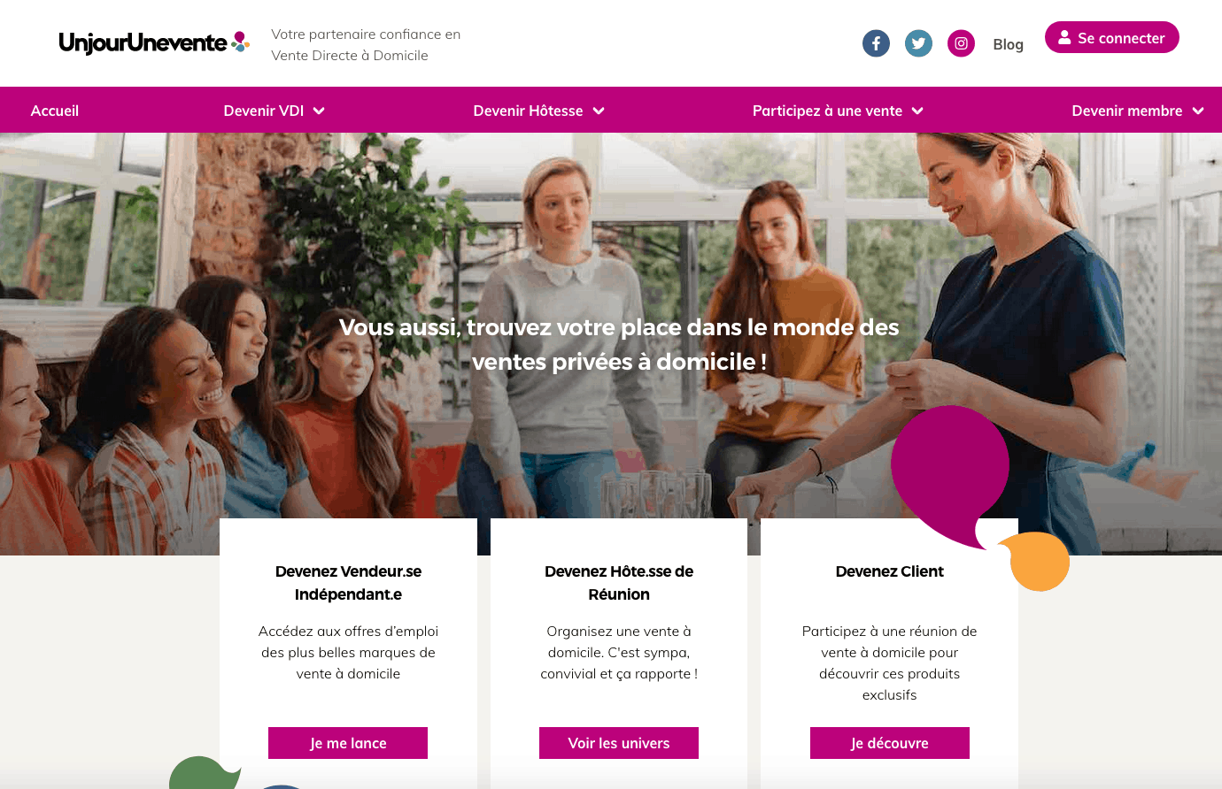Go to the Accueil menu item
This screenshot has width=1222, height=789.
(x=55, y=111)
